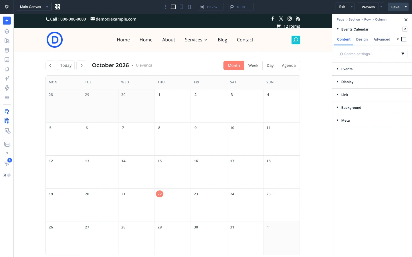
Task: Open the Services menu item
Action: coord(196,40)
